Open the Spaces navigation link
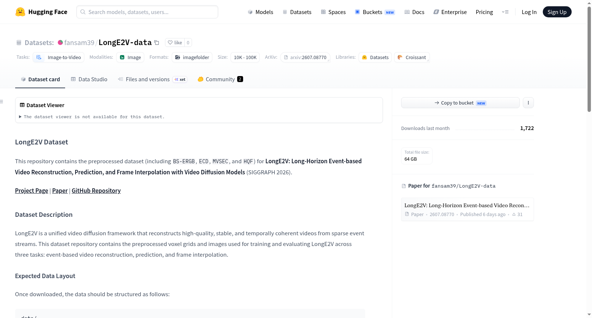Image resolution: width=592 pixels, height=318 pixels. [333, 12]
